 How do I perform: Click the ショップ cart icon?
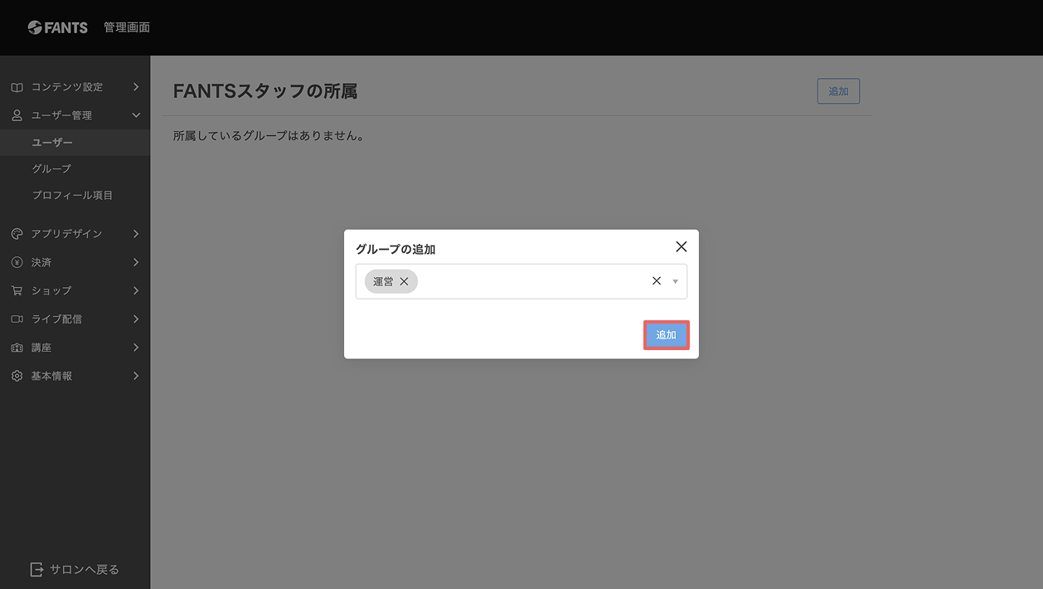click(17, 290)
